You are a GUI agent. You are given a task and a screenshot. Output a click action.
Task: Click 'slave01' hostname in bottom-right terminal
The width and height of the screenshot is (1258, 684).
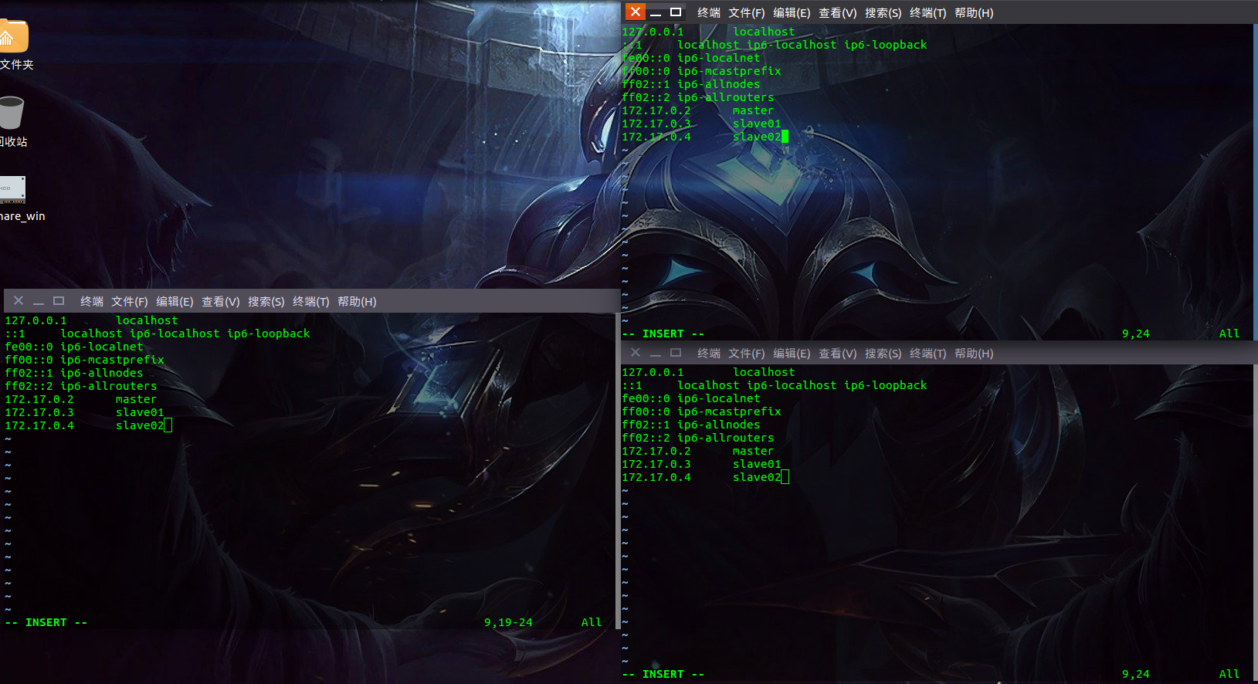click(757, 464)
